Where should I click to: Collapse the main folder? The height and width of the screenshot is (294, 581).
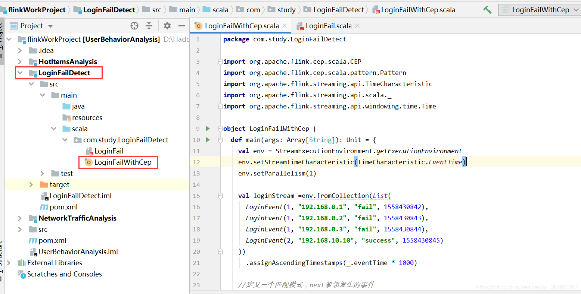43,95
